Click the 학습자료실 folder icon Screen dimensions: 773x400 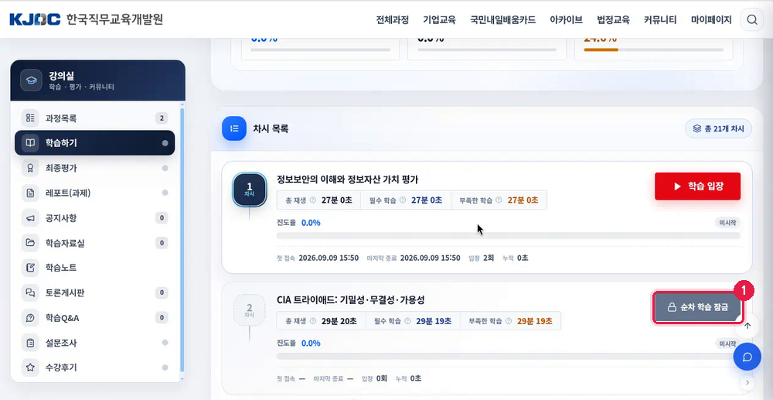coord(30,243)
